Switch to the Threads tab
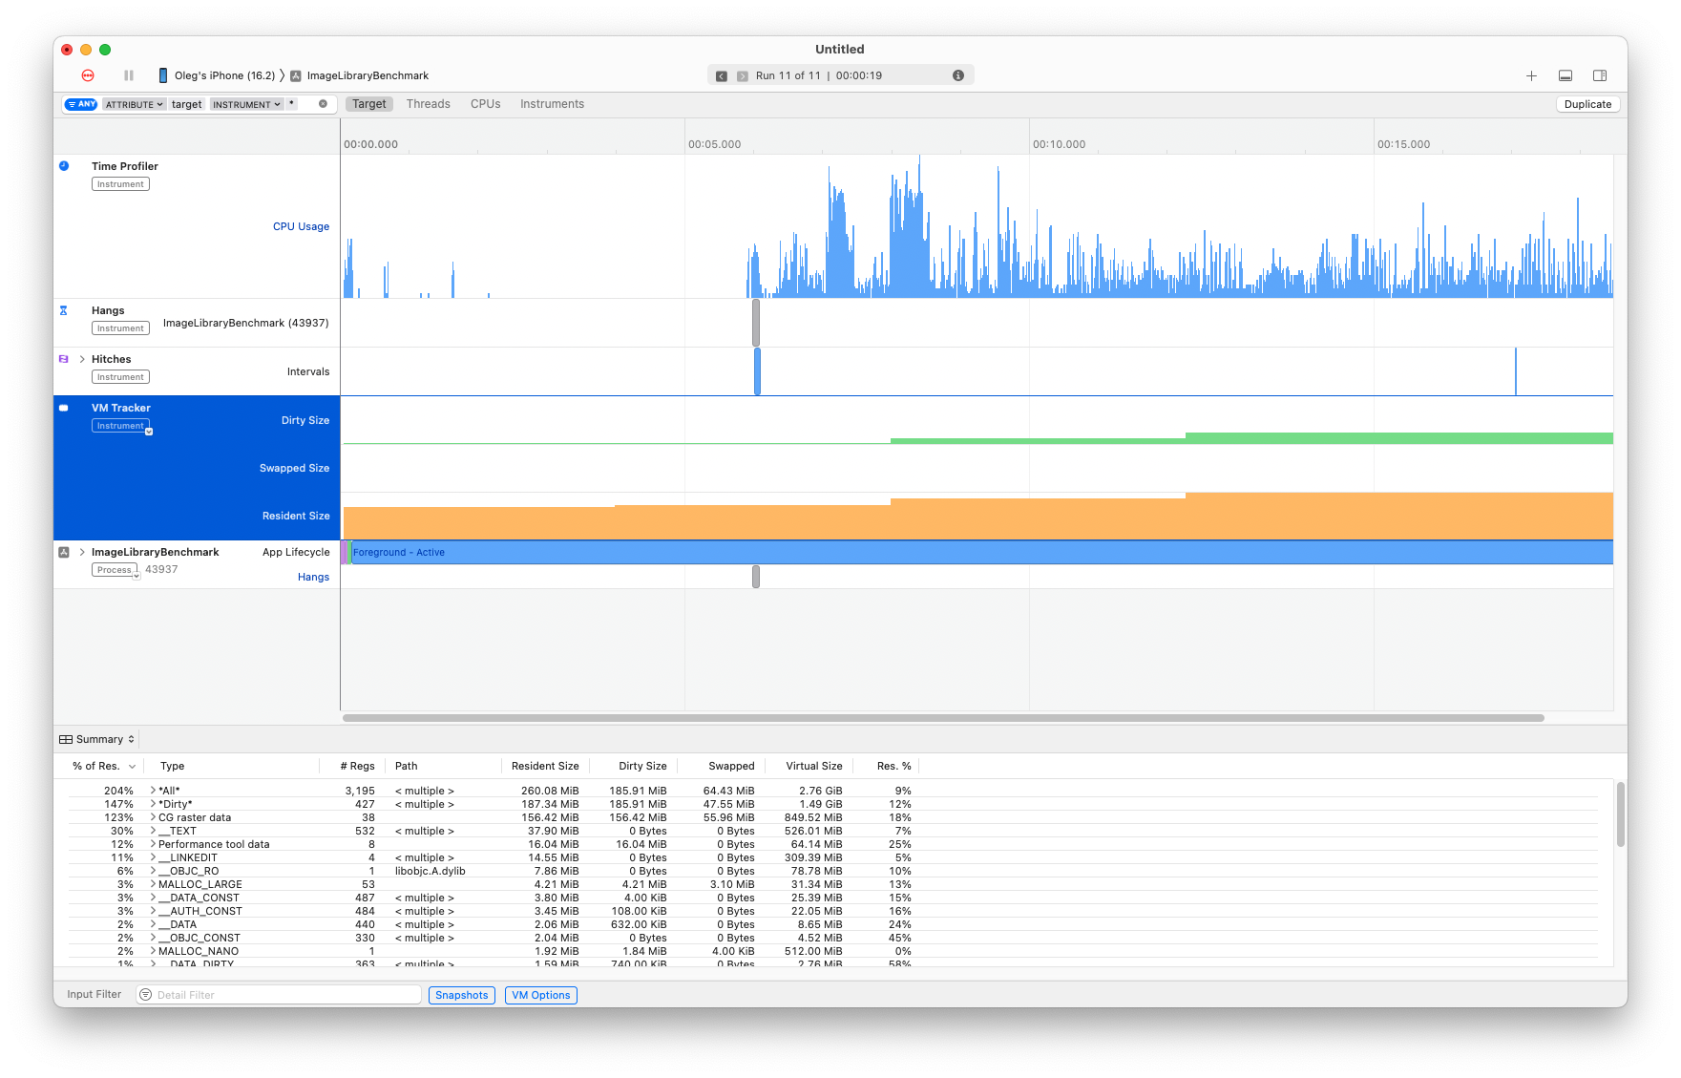1681x1078 pixels. coord(428,104)
